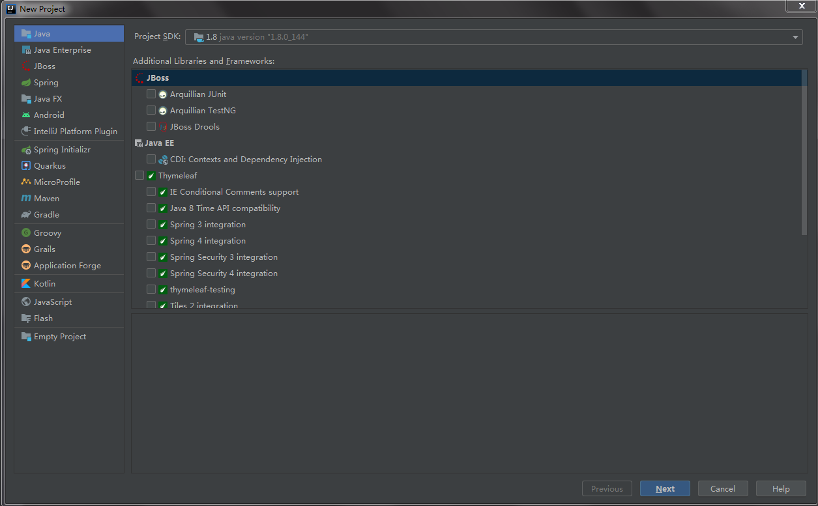
Task: Tick the Spring 3 integration checkbox
Action: (x=151, y=224)
